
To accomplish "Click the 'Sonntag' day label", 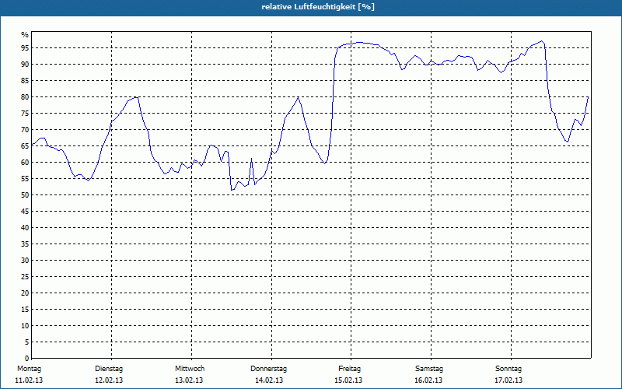I will pyautogui.click(x=508, y=369).
